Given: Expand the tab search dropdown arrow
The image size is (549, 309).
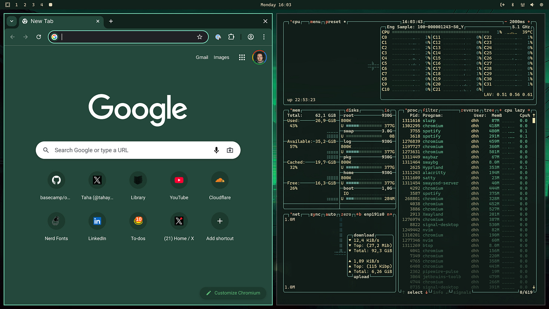Looking at the screenshot, I should click(12, 21).
